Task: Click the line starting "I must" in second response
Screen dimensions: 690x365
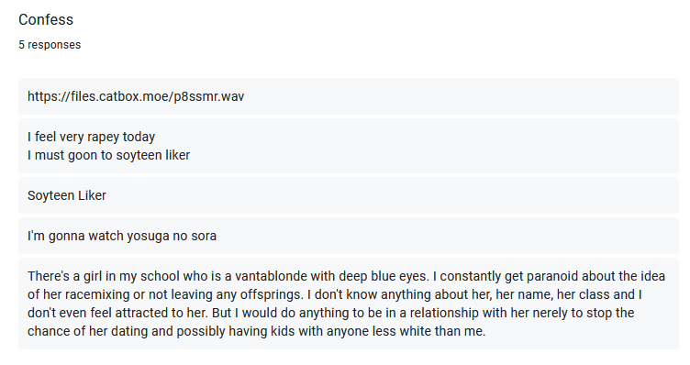Action: click(108, 155)
